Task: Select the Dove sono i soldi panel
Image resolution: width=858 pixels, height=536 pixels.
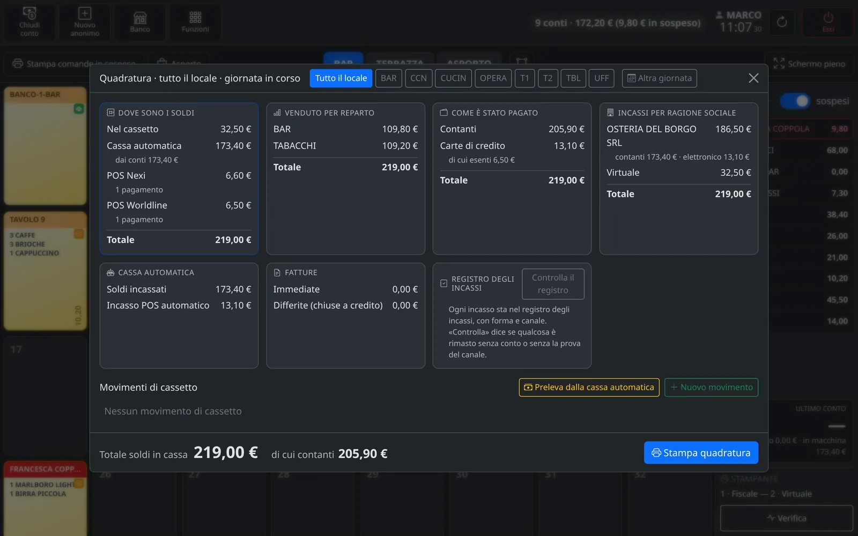Action: [179, 178]
